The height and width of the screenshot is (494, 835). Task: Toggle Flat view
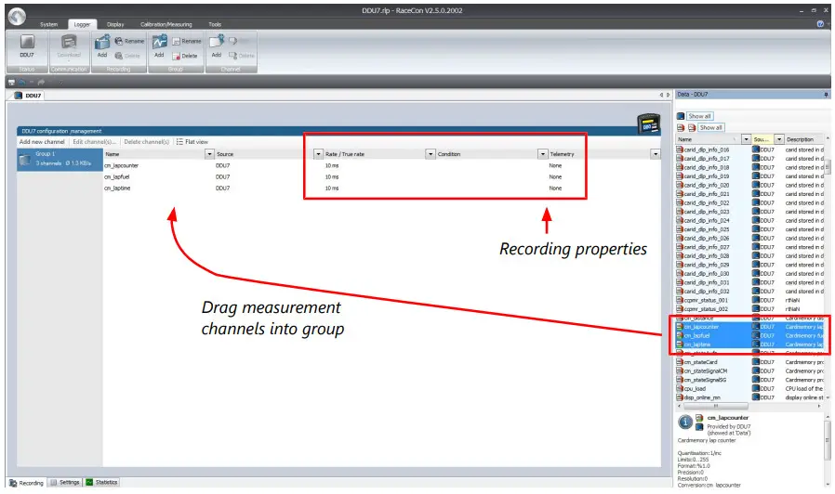tap(192, 142)
